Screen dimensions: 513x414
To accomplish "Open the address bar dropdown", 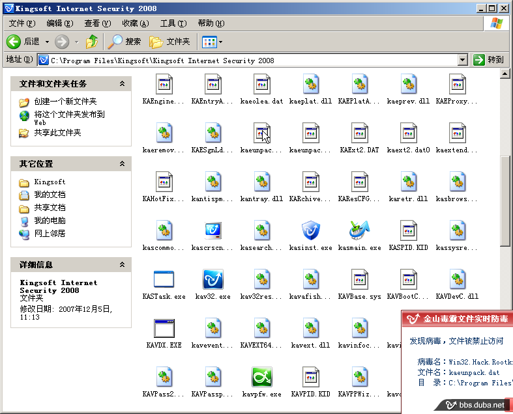I will (x=462, y=60).
